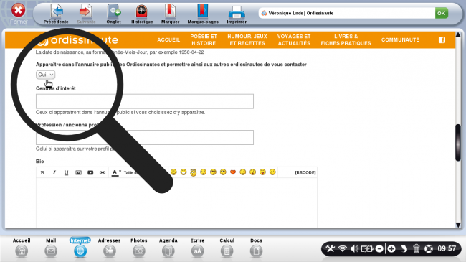This screenshot has height=262, width=466.
Task: Click inside the Bio editor text area
Action: (x=176, y=203)
